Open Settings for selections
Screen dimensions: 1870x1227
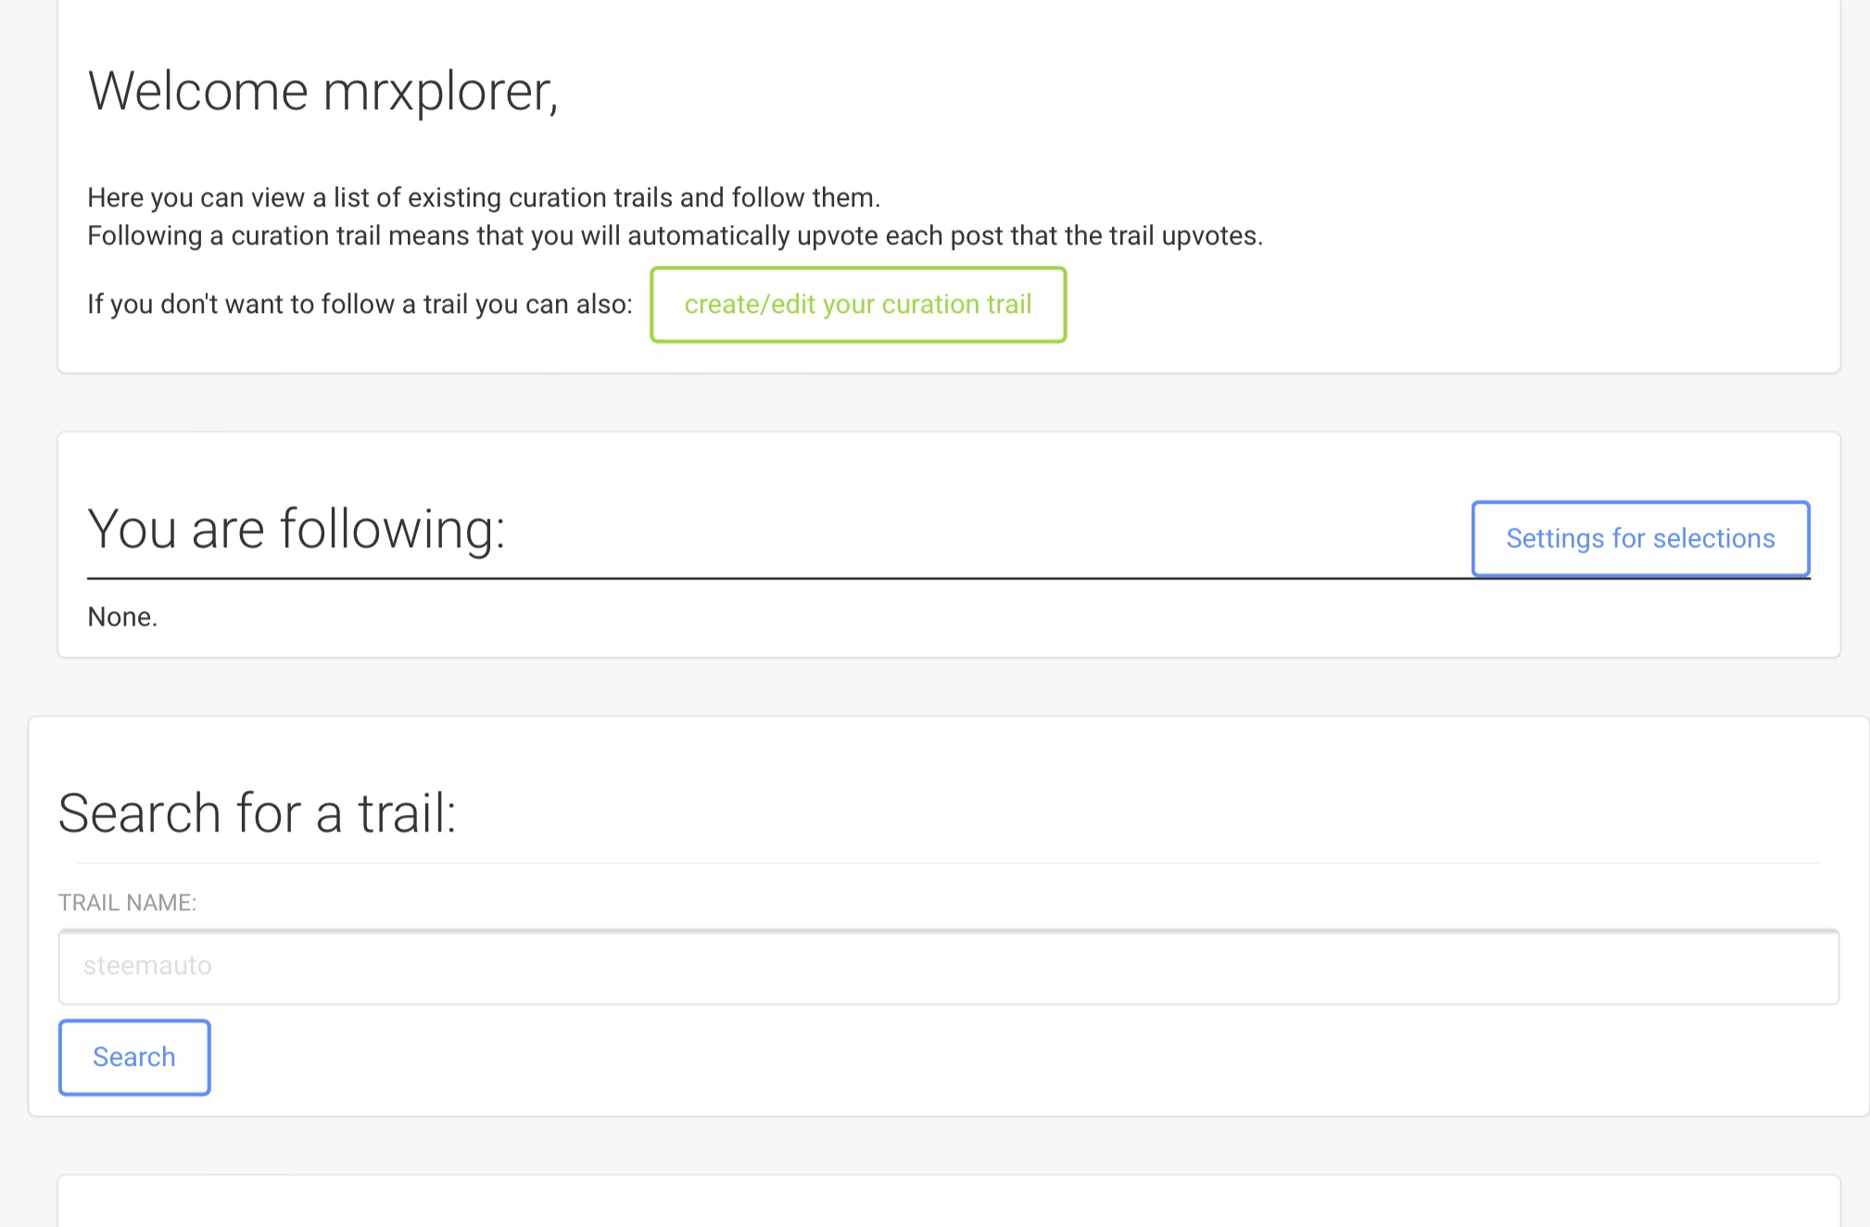point(1640,538)
